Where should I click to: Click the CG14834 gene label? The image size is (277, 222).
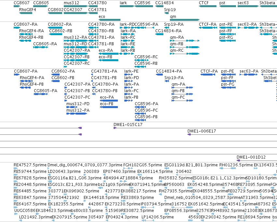point(164,3)
